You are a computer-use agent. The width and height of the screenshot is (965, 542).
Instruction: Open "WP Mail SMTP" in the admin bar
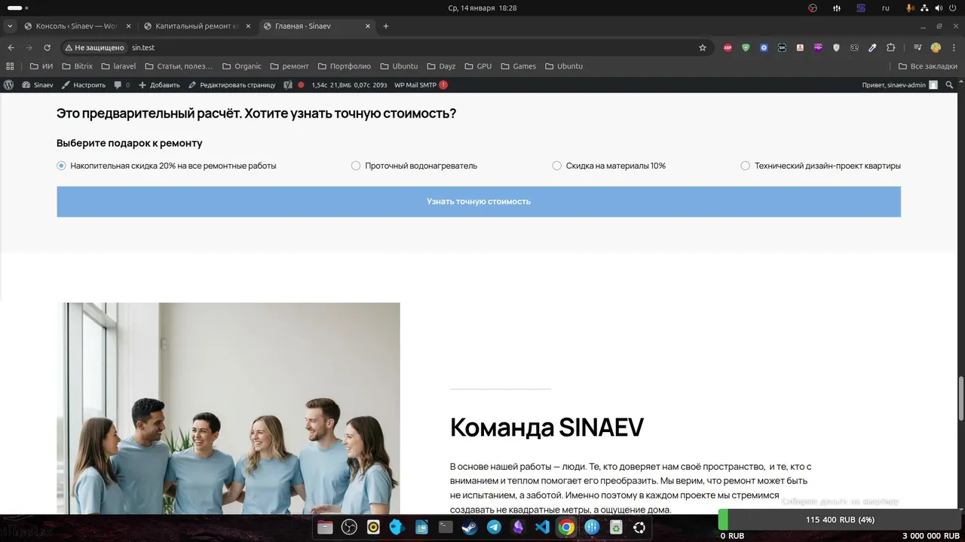[421, 85]
